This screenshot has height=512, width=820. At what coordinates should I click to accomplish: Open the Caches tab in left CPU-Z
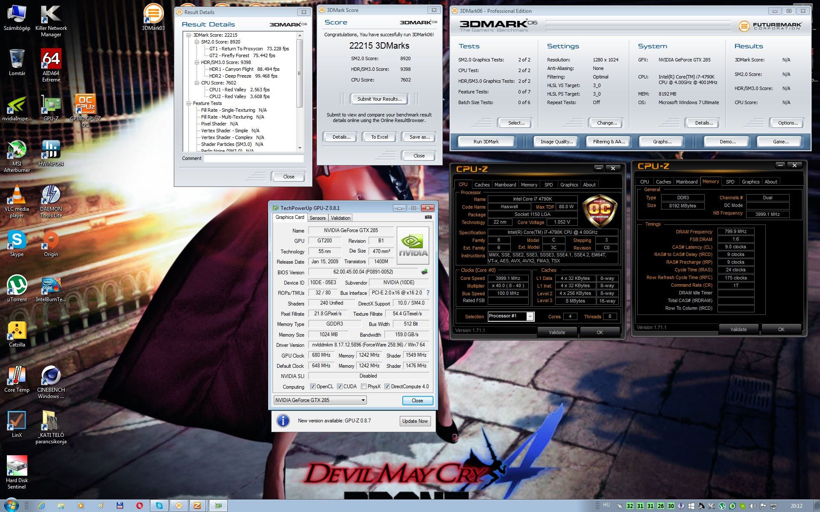[482, 185]
